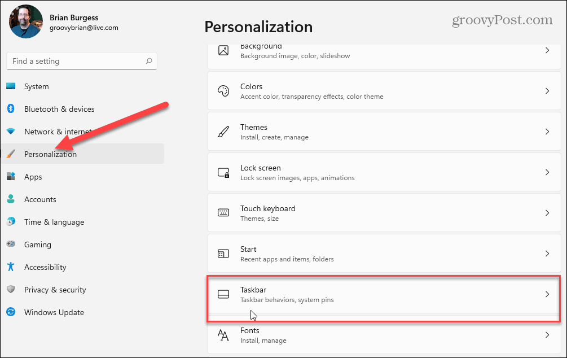Go to Network & internet
Viewport: 567px width, 358px height.
click(x=82, y=132)
